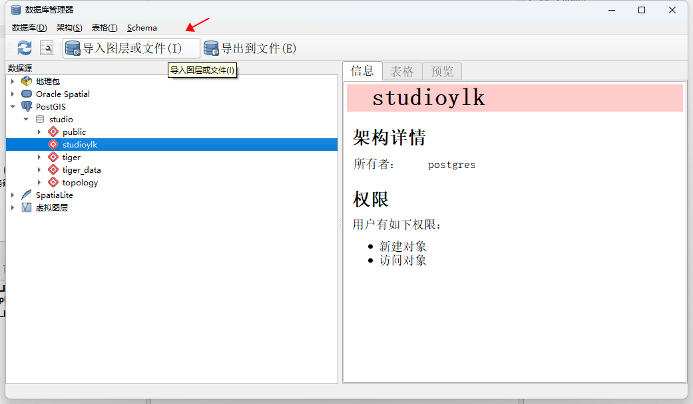
Task: Switch to the 信息 tab
Action: pyautogui.click(x=362, y=70)
